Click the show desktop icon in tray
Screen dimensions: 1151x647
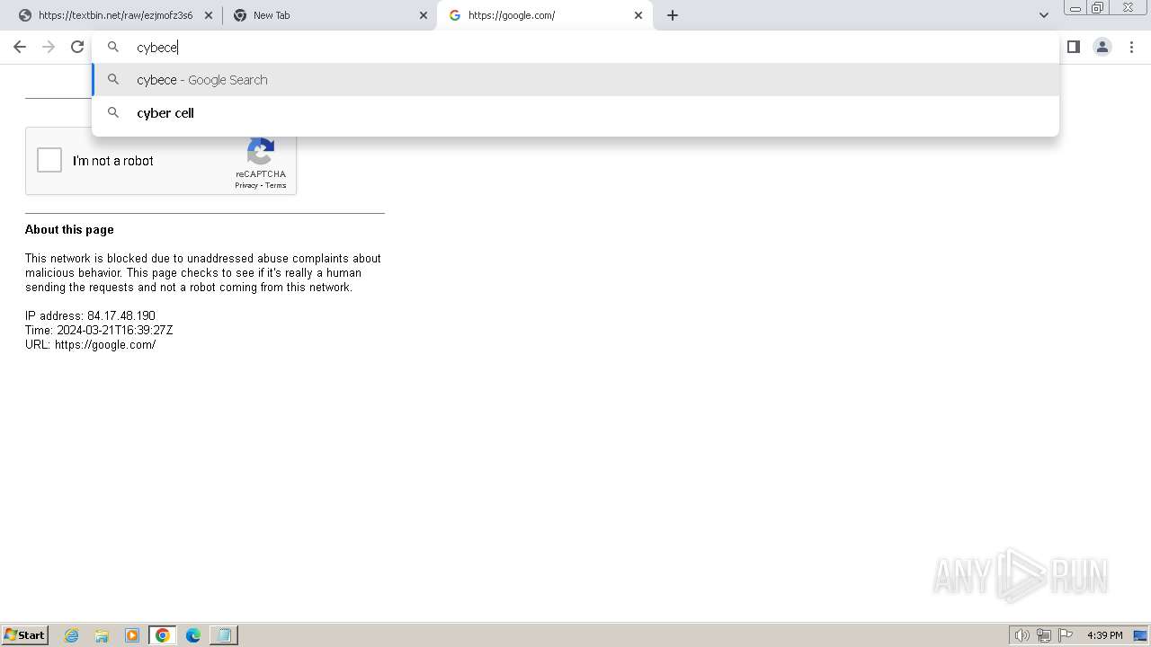click(1141, 635)
